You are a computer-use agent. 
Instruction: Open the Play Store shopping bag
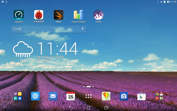coord(141,96)
